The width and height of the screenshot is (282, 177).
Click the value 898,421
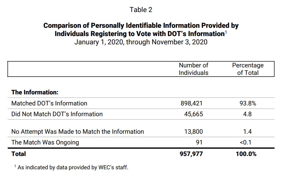point(192,103)
